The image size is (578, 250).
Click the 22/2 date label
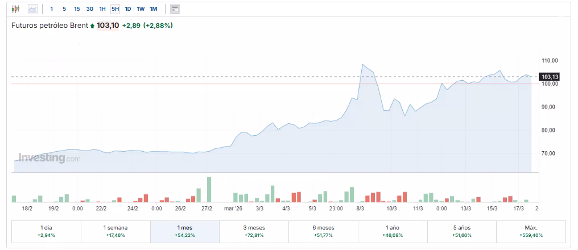[x=101, y=208]
